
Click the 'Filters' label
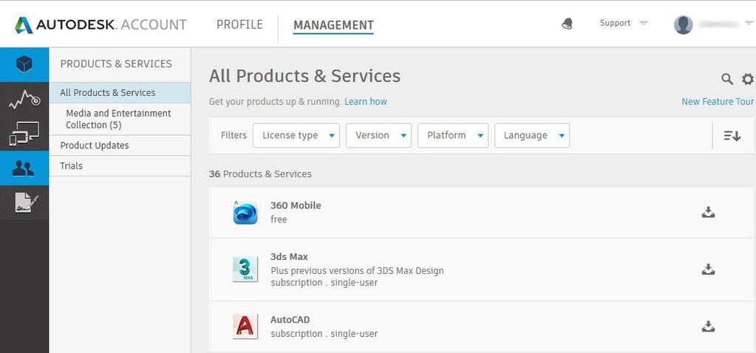pos(234,135)
